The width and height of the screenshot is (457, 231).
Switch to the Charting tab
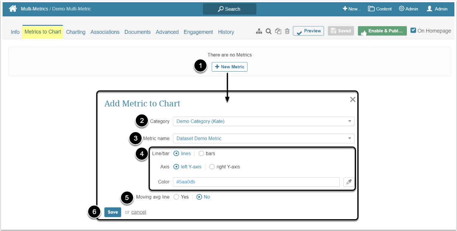tap(76, 32)
